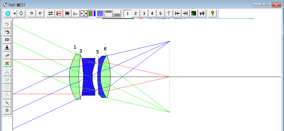This screenshot has width=284, height=131.
Task: Maximize the PAD window
Action: 267,5
